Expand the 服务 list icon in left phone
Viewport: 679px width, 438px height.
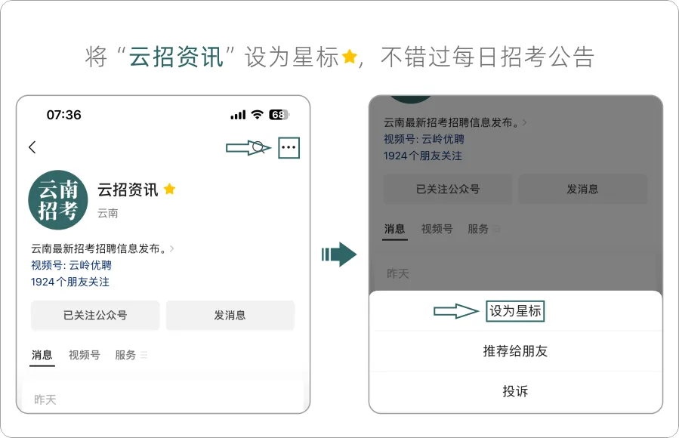tap(144, 354)
